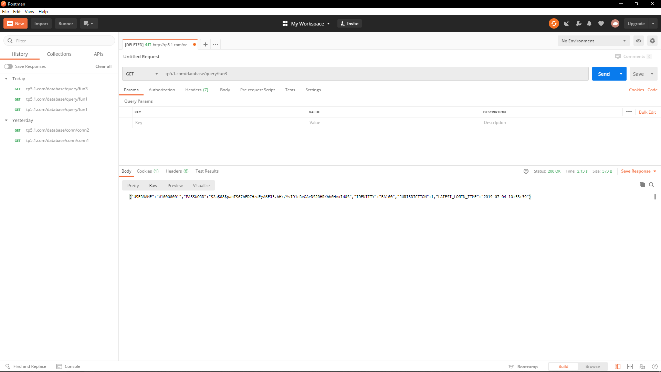Switch response view to Visualize
Image resolution: width=661 pixels, height=372 pixels.
pos(201,185)
